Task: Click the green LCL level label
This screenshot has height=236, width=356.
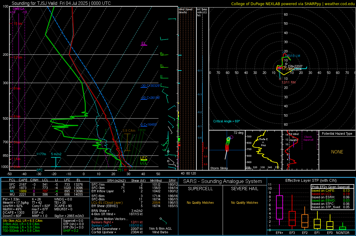Action: 144,163
